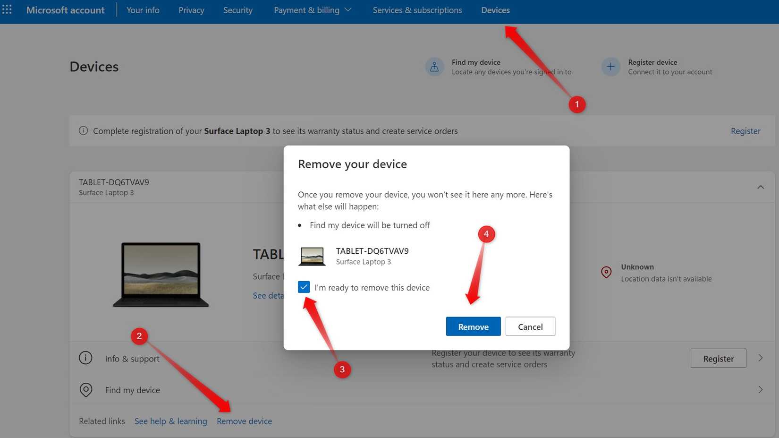Click the Remove button in the dialog
This screenshot has height=438, width=779.
tap(473, 326)
